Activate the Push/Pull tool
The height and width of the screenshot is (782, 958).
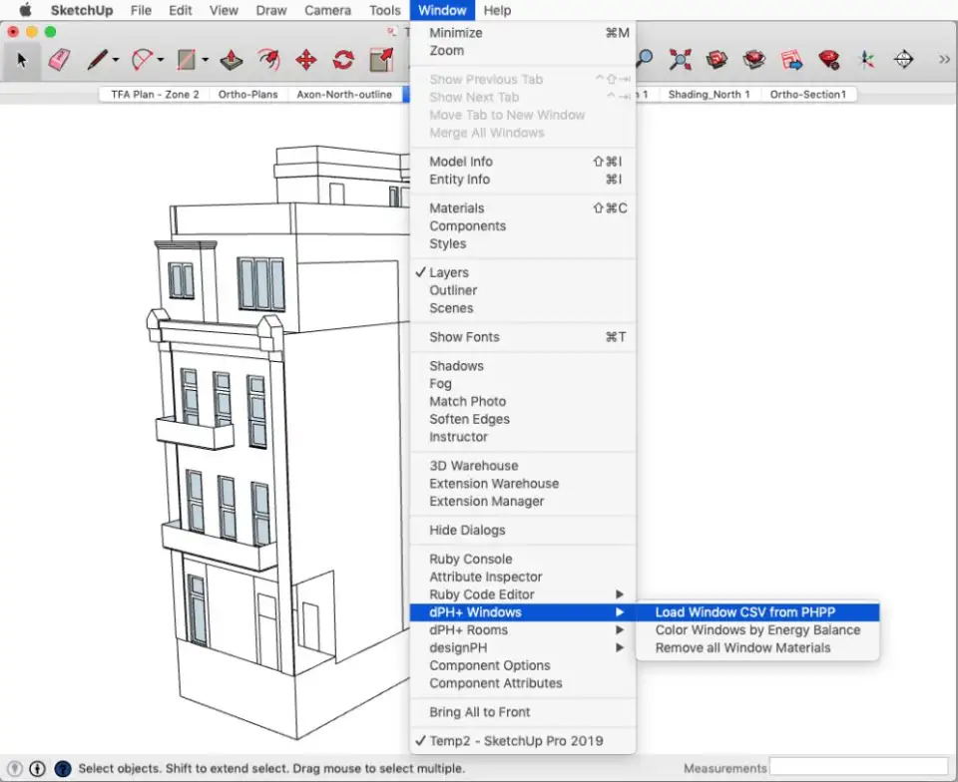(232, 60)
